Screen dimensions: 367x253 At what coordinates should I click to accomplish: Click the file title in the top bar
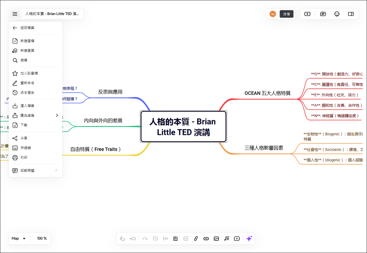tap(52, 14)
